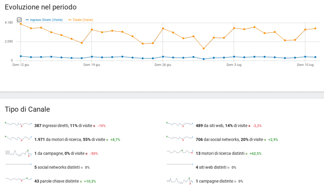Click the orange Totale data point at Dom 3 lug
This screenshot has width=324, height=195.
pos(234,28)
